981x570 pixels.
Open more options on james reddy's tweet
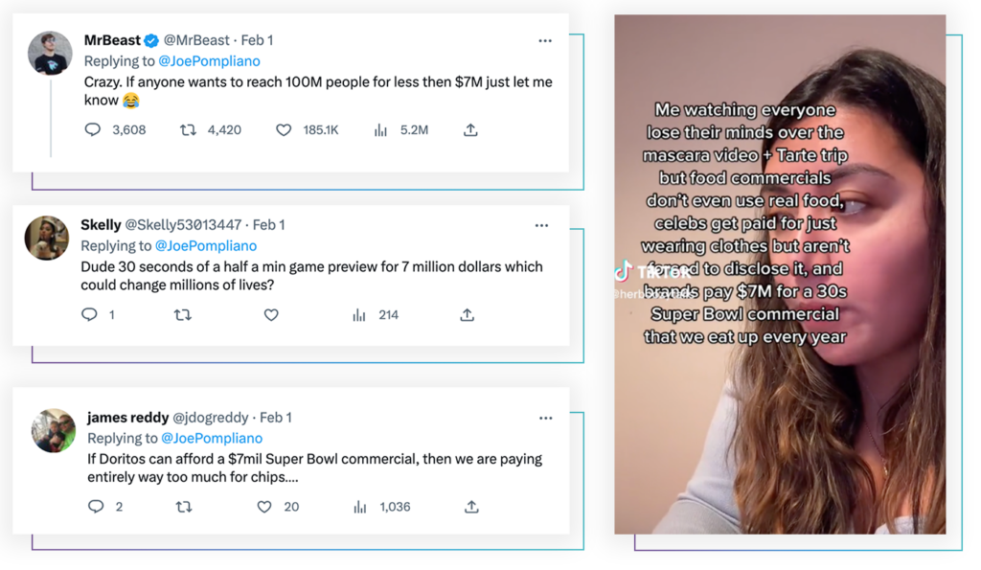pyautogui.click(x=545, y=418)
